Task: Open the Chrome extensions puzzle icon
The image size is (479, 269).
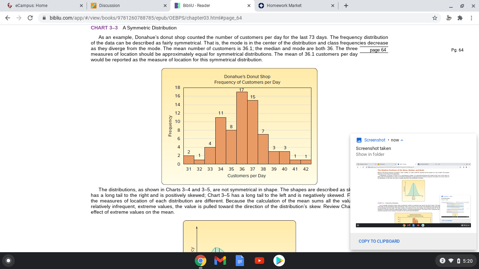Action: (x=460, y=18)
